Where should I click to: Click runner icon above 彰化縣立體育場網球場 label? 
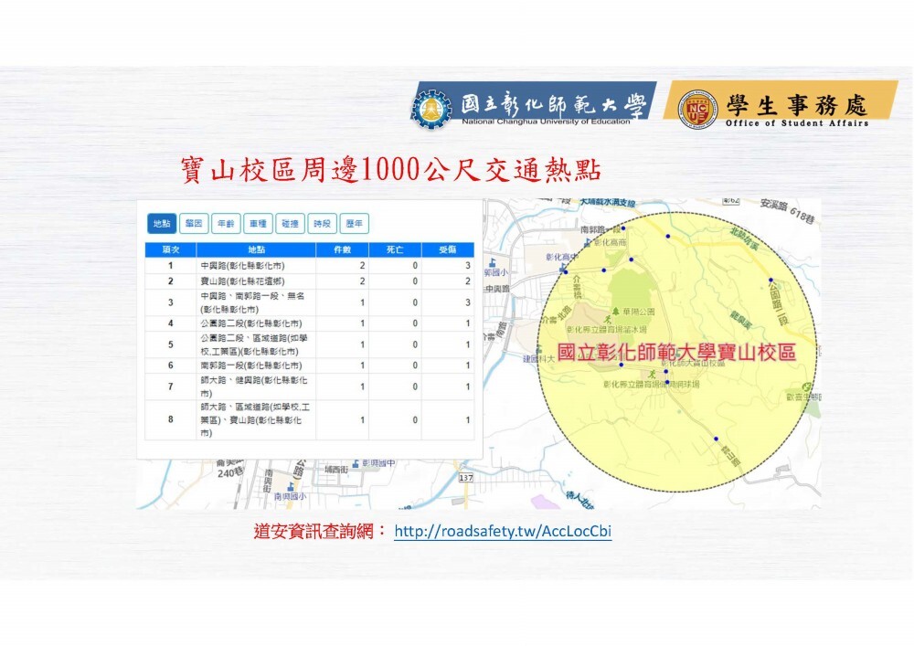(x=654, y=374)
